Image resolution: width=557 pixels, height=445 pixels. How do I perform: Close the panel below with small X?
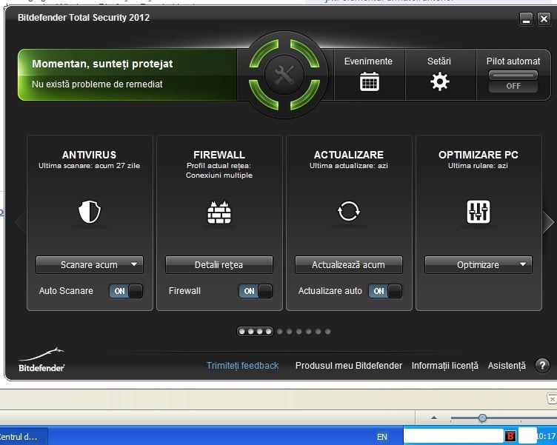[552, 399]
